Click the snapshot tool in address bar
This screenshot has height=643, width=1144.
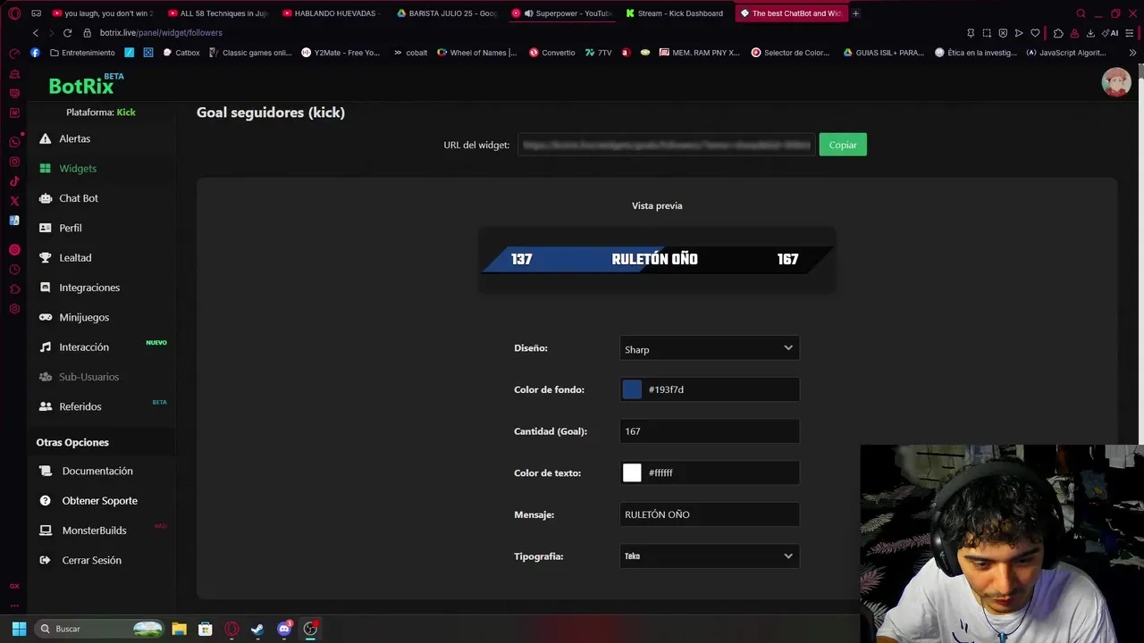[987, 33]
